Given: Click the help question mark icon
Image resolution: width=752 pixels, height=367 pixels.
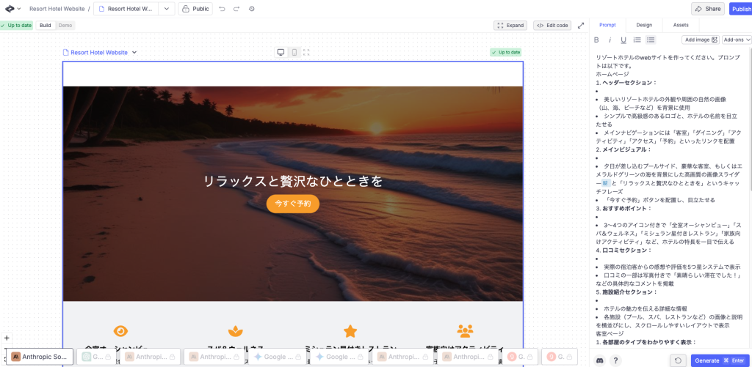Looking at the screenshot, I should [615, 360].
